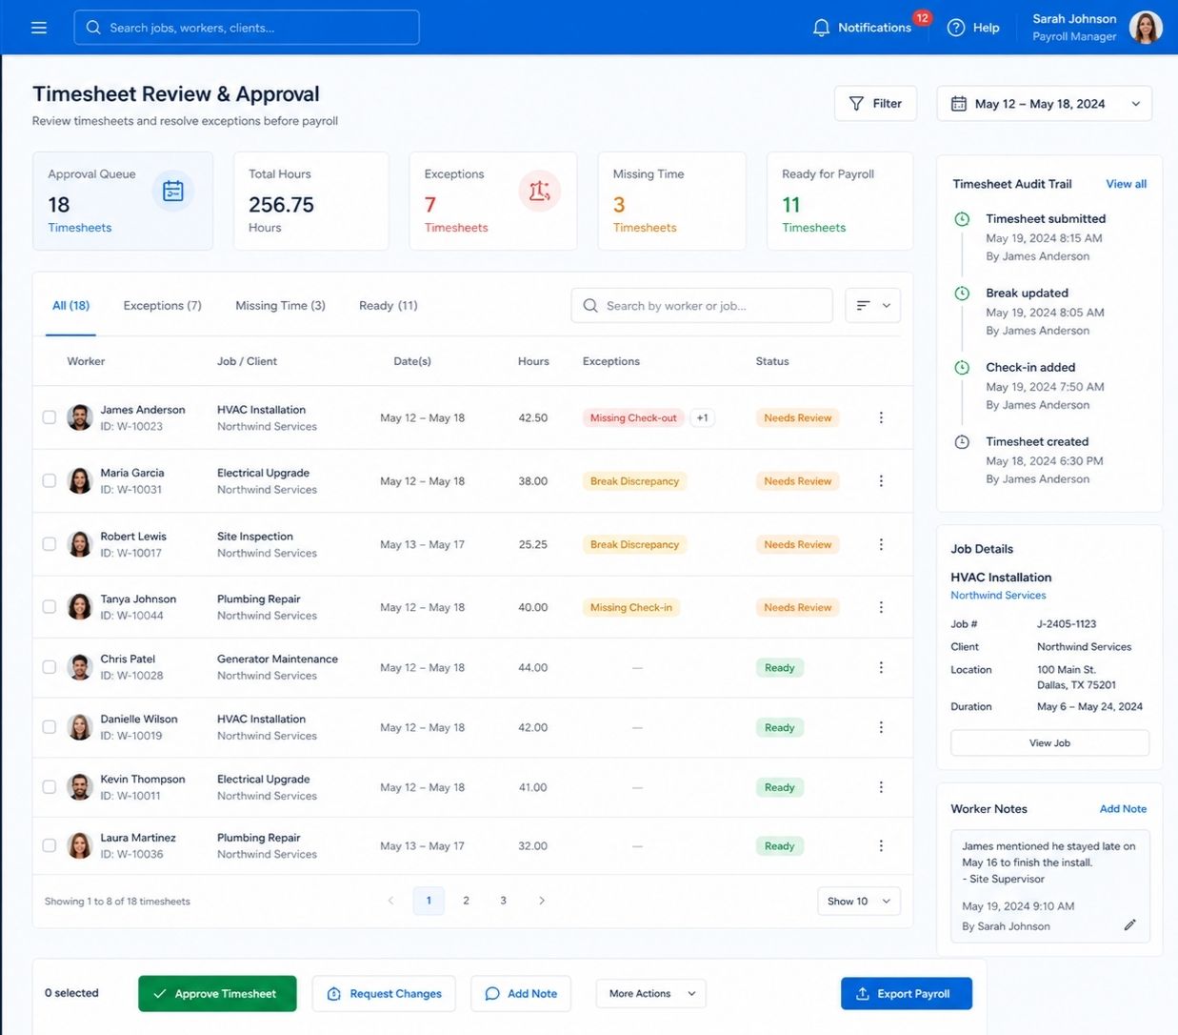Click the Exceptions card warning icon
The width and height of the screenshot is (1178, 1035).
540,192
